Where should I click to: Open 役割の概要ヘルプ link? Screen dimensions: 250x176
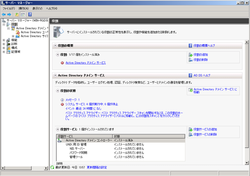204,46
